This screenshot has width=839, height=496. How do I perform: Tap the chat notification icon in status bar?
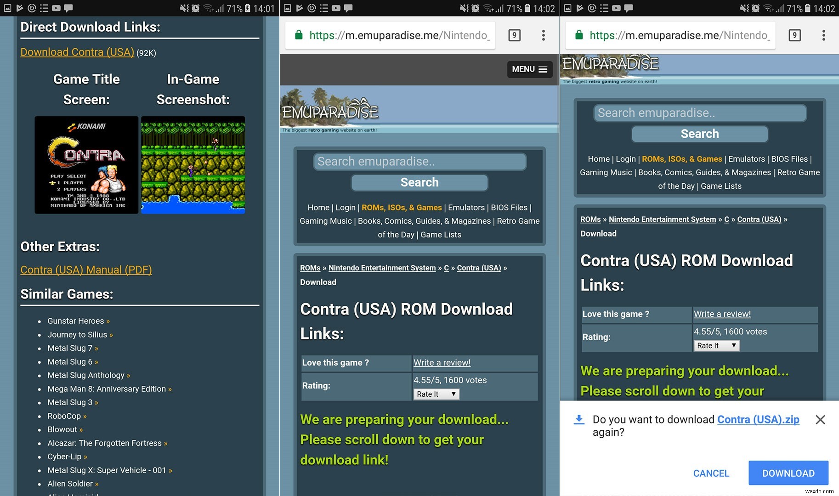tap(68, 8)
